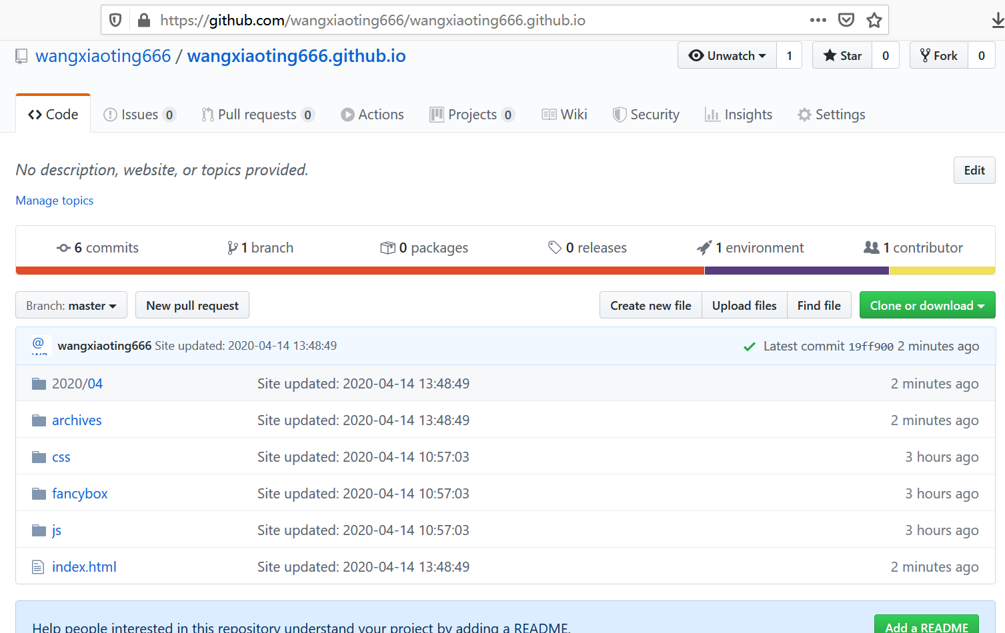
Task: View the 1 branch list
Action: (260, 248)
